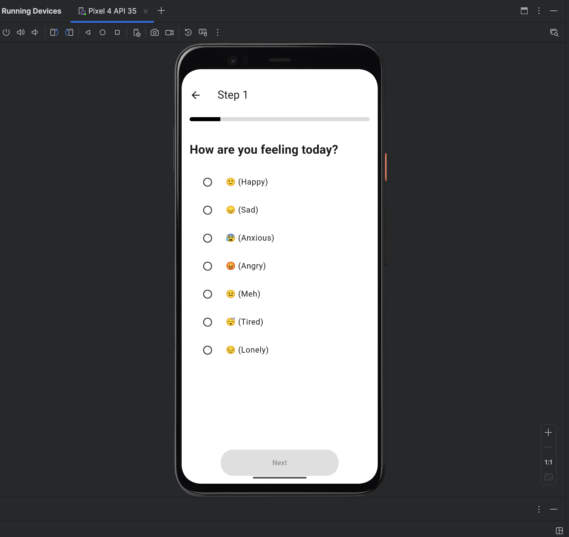Screen dimensions: 569x537
Task: Toggle hardware input keyboard icon
Action: point(203,32)
